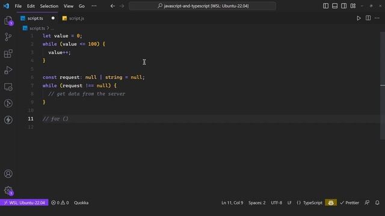This screenshot has height=216, width=385.
Task: Click the yellow Copilot-style status icon
Action: (x=331, y=203)
